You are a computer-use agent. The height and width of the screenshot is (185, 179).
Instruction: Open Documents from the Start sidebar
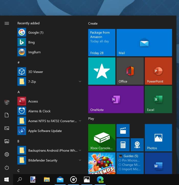coord(7,115)
